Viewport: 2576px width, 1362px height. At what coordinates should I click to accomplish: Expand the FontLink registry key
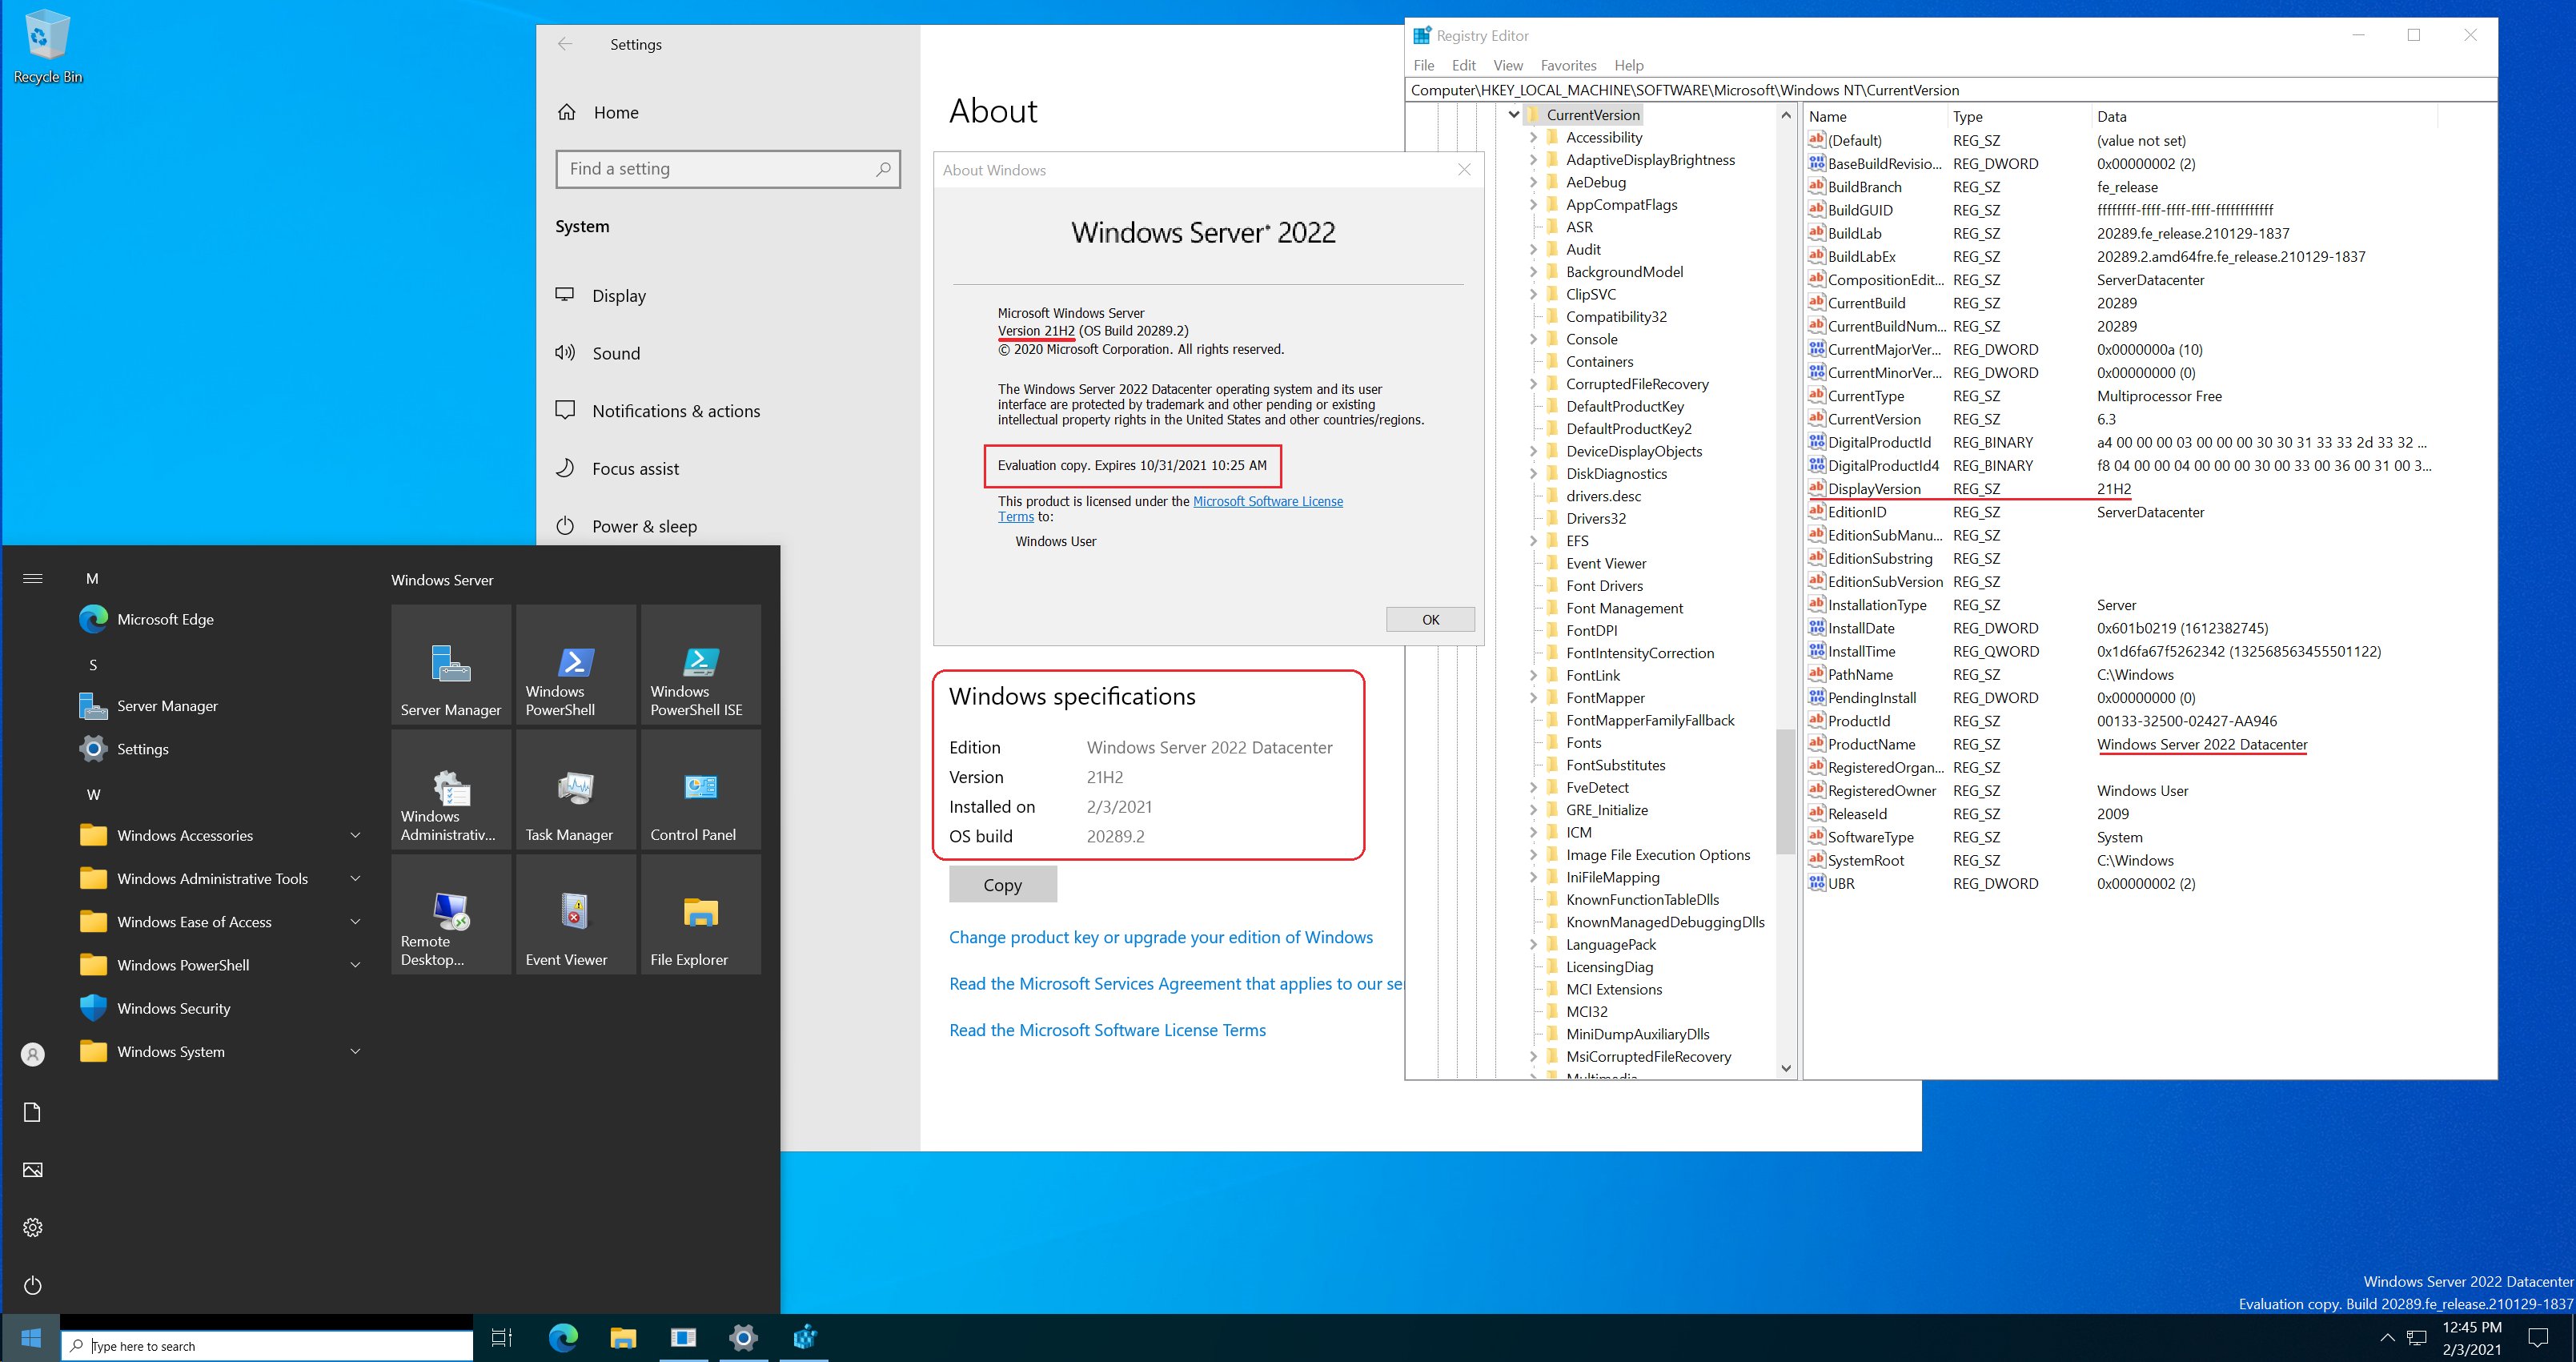click(x=1533, y=676)
